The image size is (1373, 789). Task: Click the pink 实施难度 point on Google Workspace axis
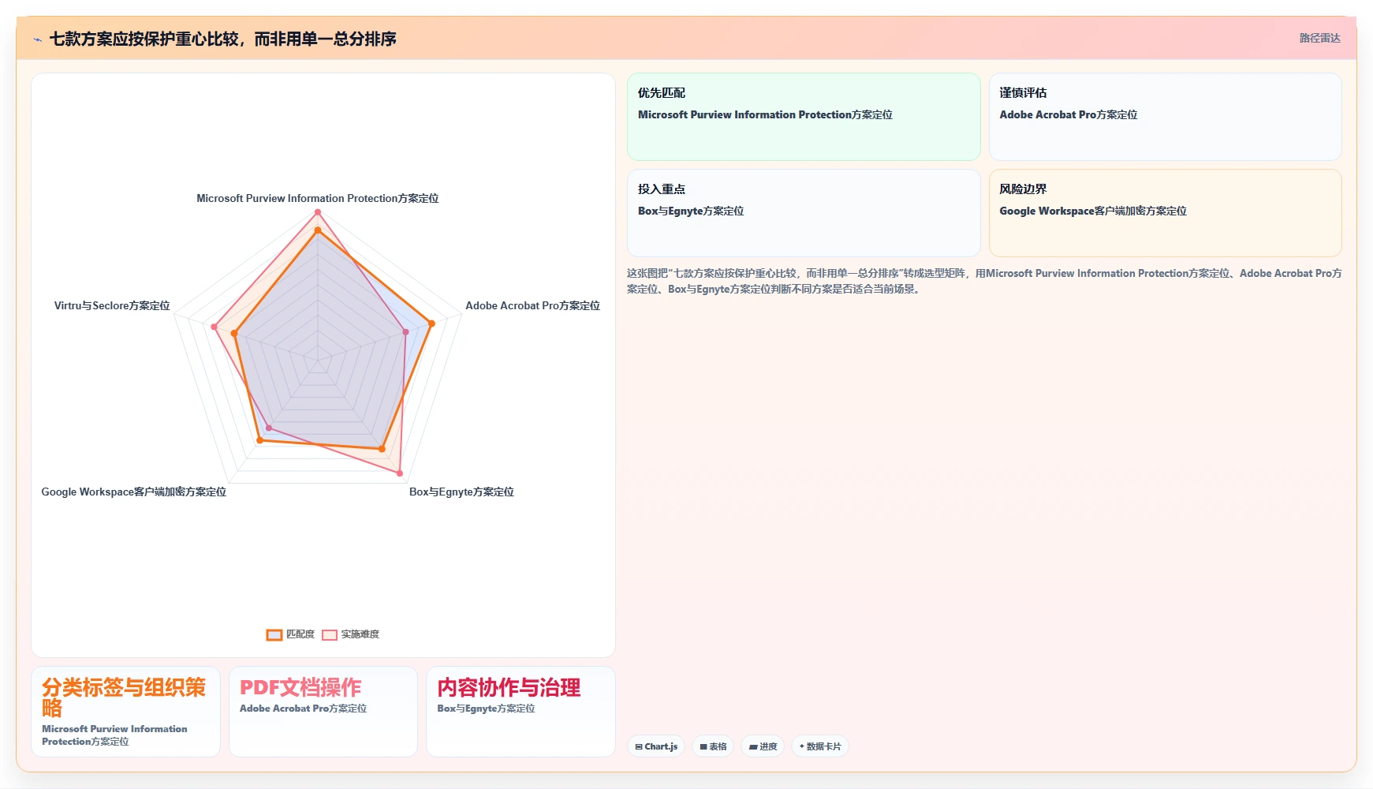(x=269, y=428)
